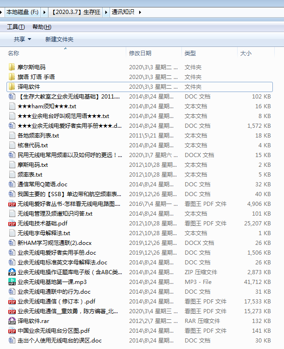Click the PDF icon of 中国业余无线电台分区图.pdf

(x=12, y=331)
